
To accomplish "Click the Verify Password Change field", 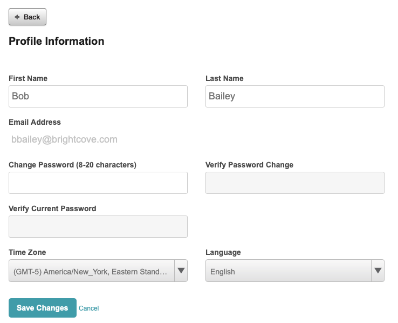I will [294, 183].
